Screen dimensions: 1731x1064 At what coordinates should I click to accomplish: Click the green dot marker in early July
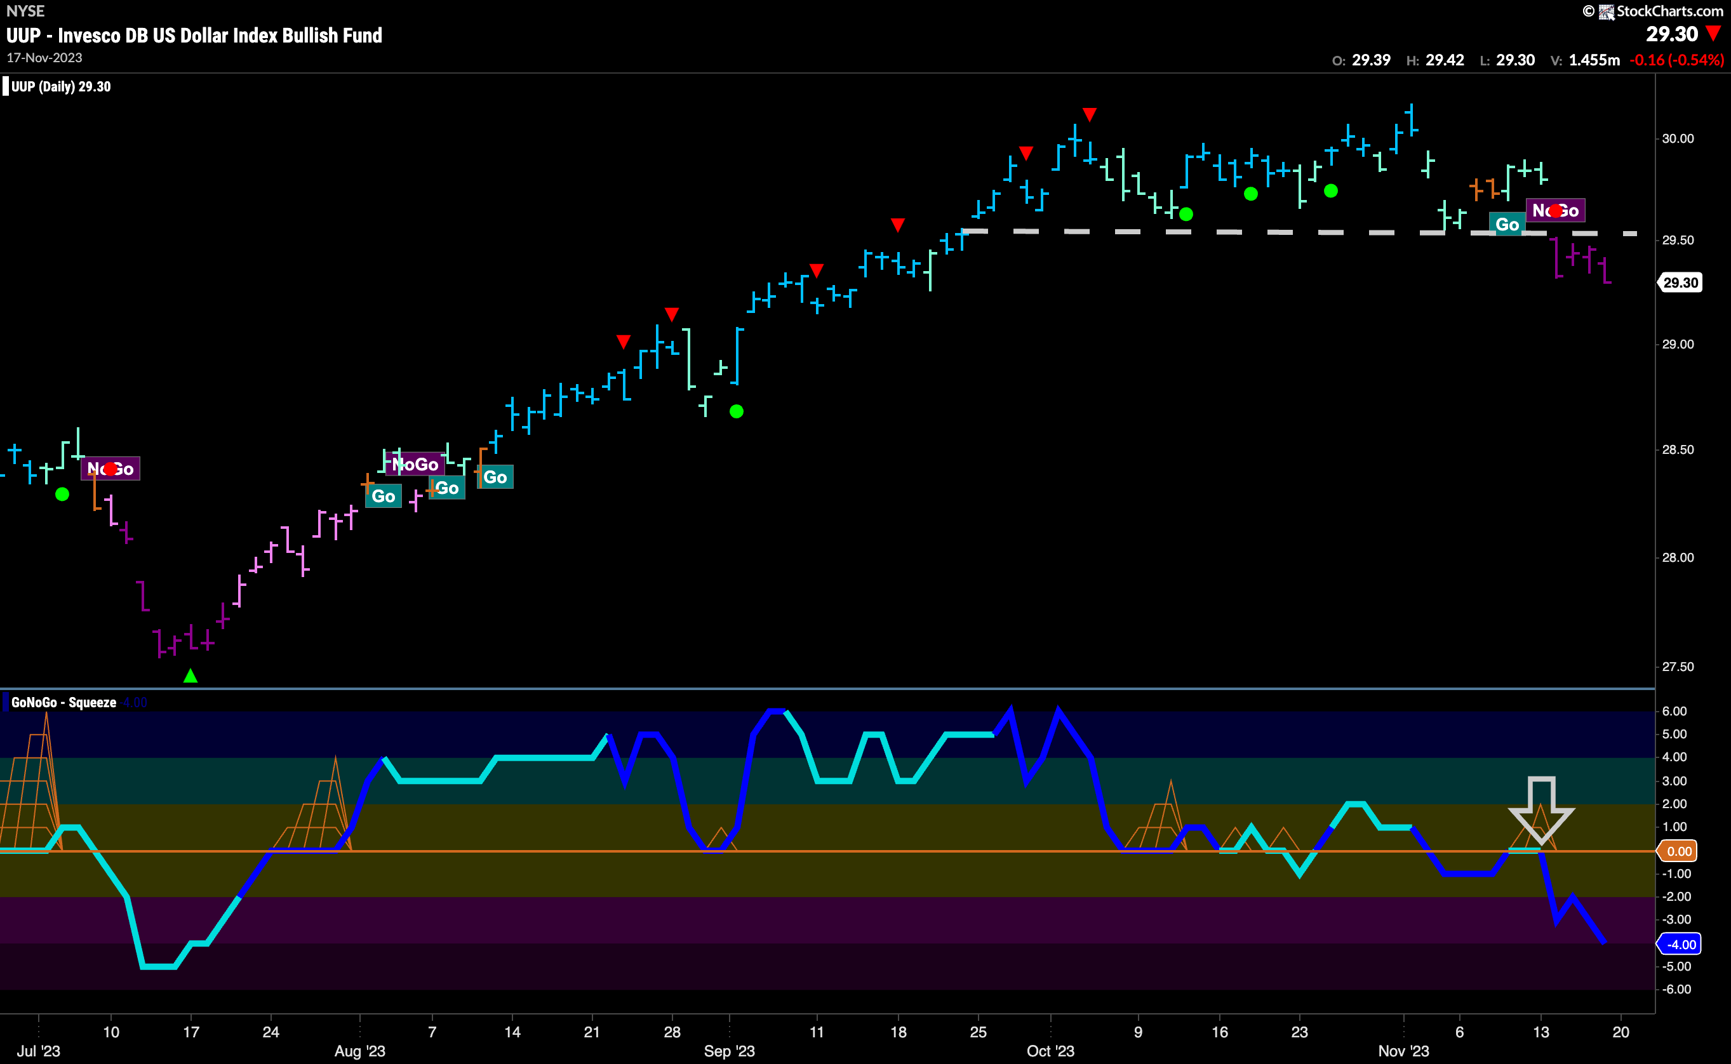[x=62, y=494]
